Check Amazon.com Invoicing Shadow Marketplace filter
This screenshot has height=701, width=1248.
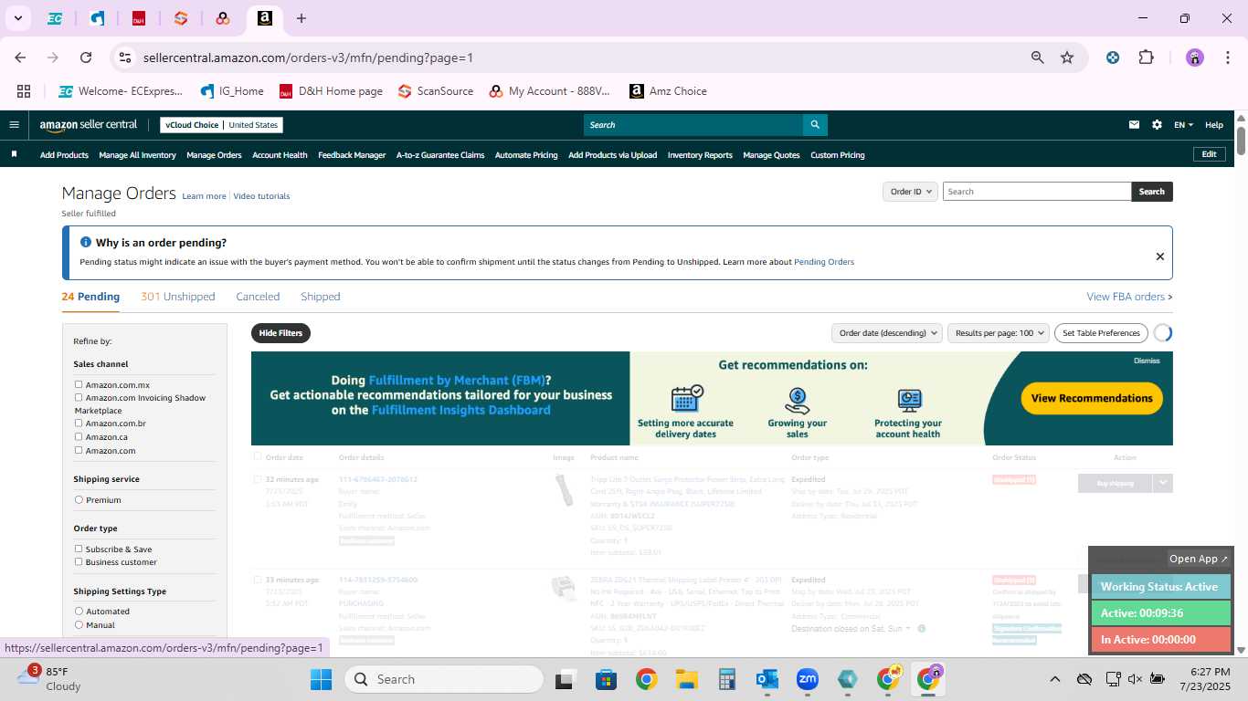pos(79,398)
